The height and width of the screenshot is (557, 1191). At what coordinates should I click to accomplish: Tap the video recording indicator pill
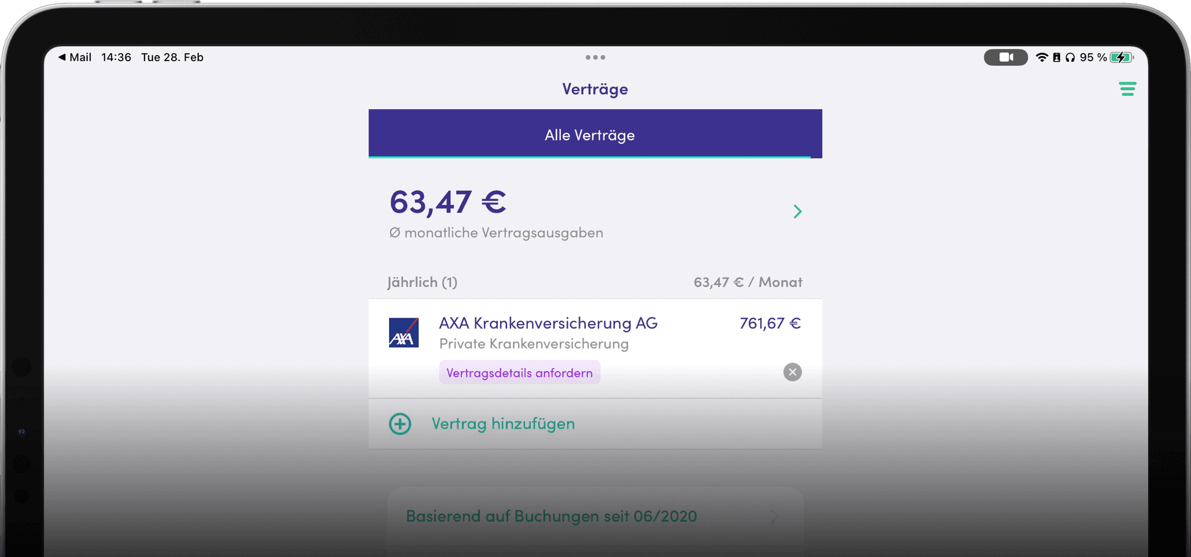point(1005,57)
